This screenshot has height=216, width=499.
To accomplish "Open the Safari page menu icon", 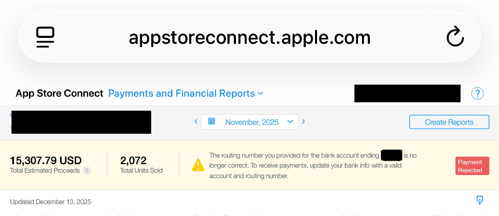I will coord(45,37).
